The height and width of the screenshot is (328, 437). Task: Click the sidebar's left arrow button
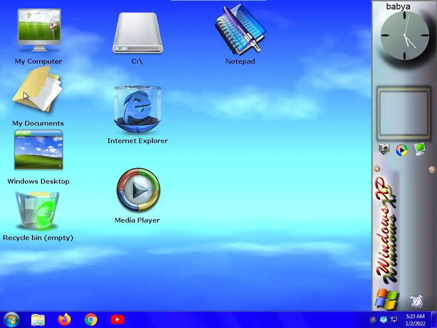click(377, 169)
